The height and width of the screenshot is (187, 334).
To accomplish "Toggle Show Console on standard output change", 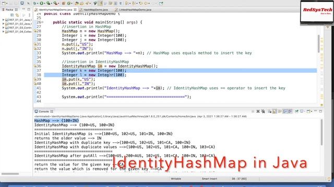I will tap(285, 111).
